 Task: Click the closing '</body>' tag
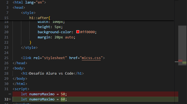[x=20, y=79]
